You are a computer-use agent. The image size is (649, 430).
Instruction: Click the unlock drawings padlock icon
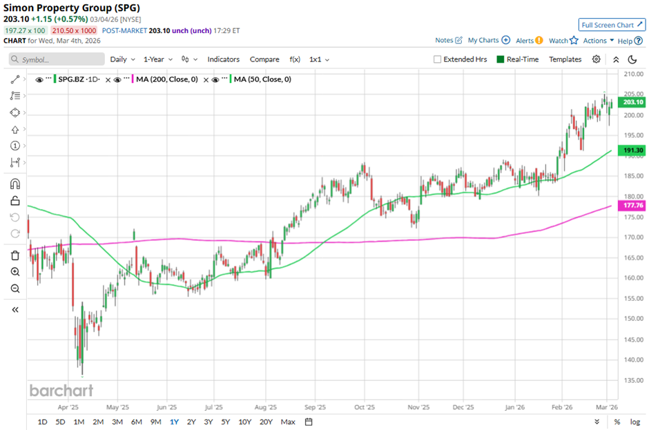point(14,201)
